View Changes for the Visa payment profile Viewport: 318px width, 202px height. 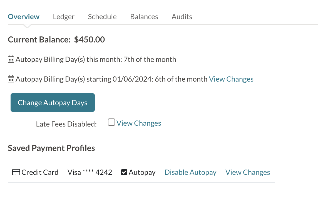(x=248, y=172)
